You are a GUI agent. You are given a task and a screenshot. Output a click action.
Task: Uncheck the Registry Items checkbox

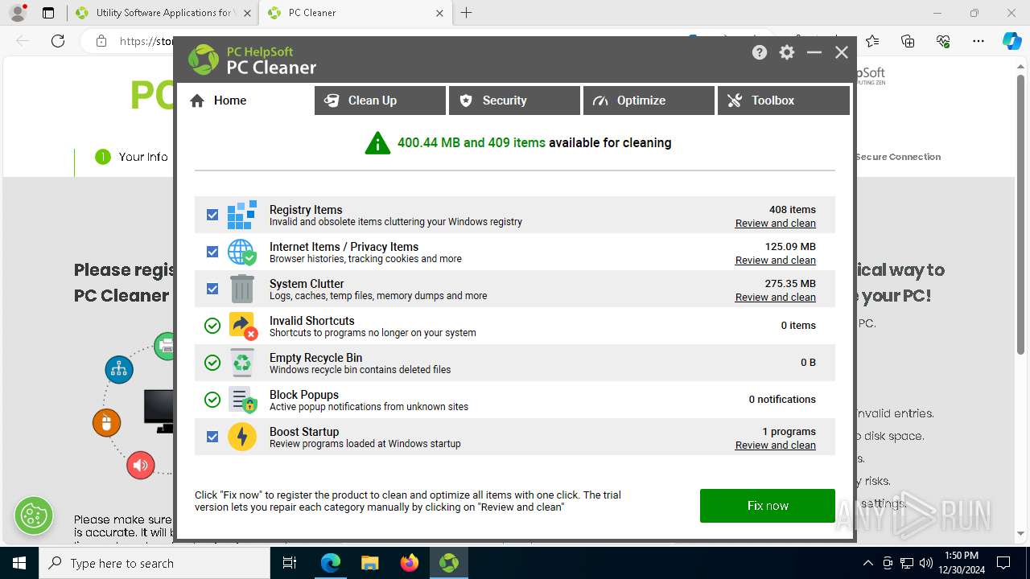coord(212,215)
